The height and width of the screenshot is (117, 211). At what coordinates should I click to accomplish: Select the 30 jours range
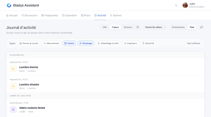[x=128, y=27]
